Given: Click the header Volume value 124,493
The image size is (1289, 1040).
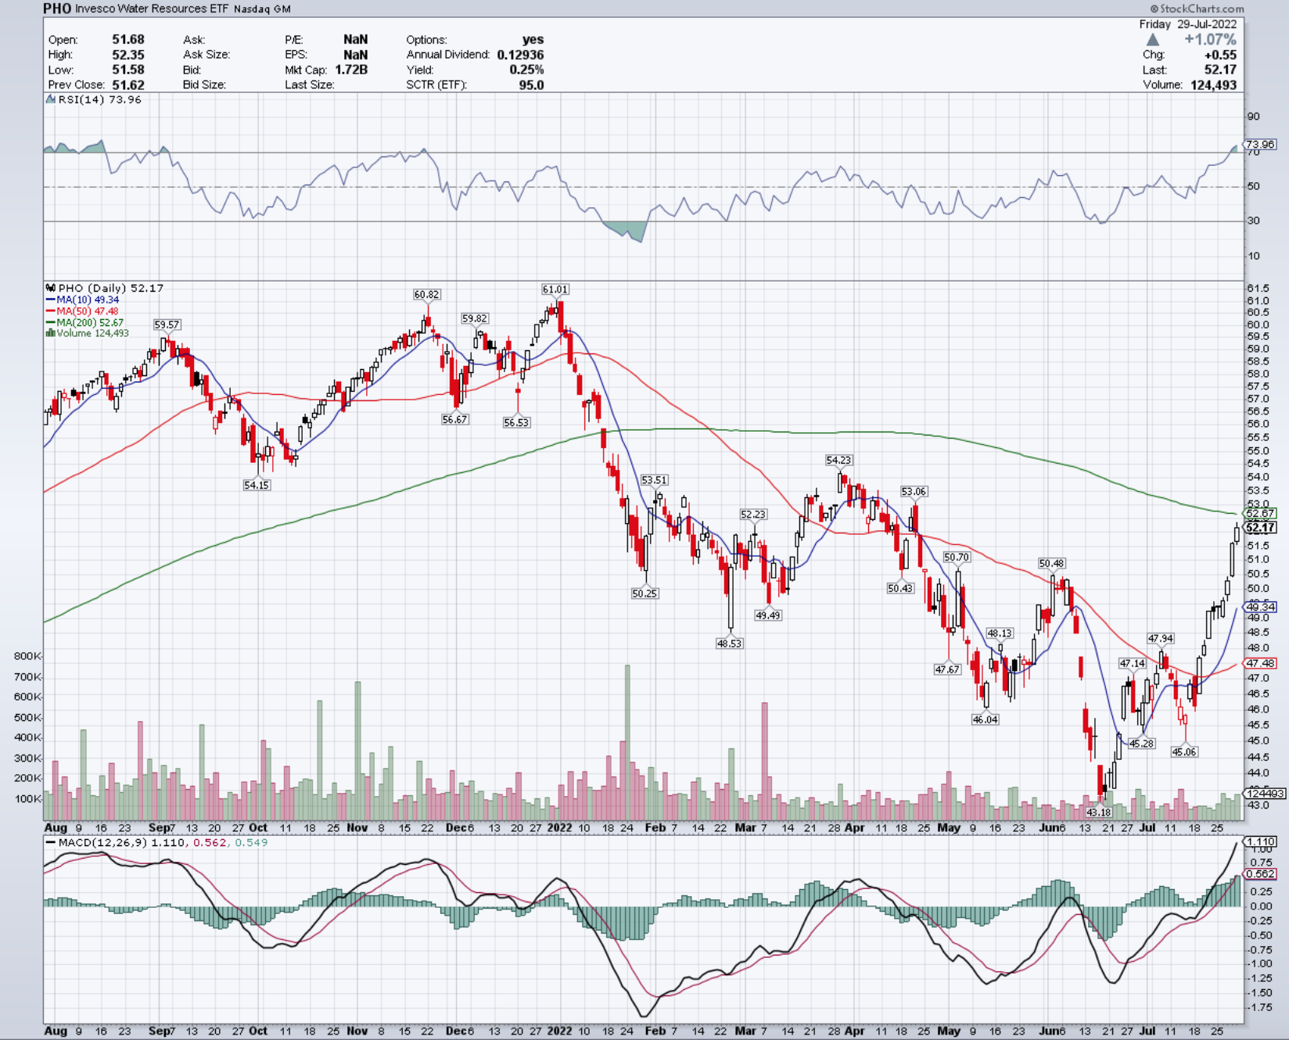Looking at the screenshot, I should coord(1214,84).
